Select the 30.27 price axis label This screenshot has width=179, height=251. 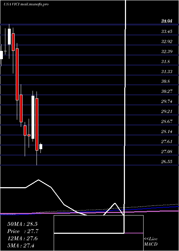[x=166, y=91]
